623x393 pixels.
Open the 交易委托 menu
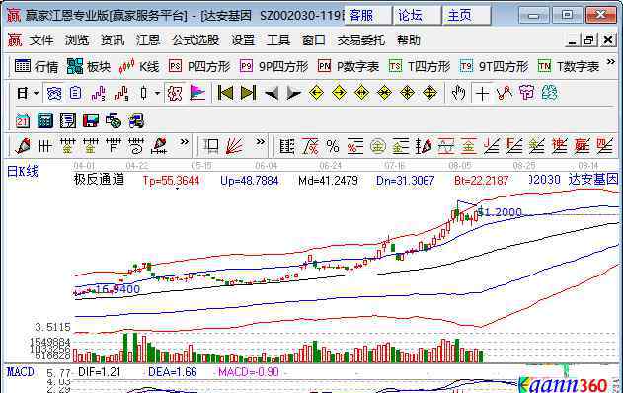(x=360, y=40)
